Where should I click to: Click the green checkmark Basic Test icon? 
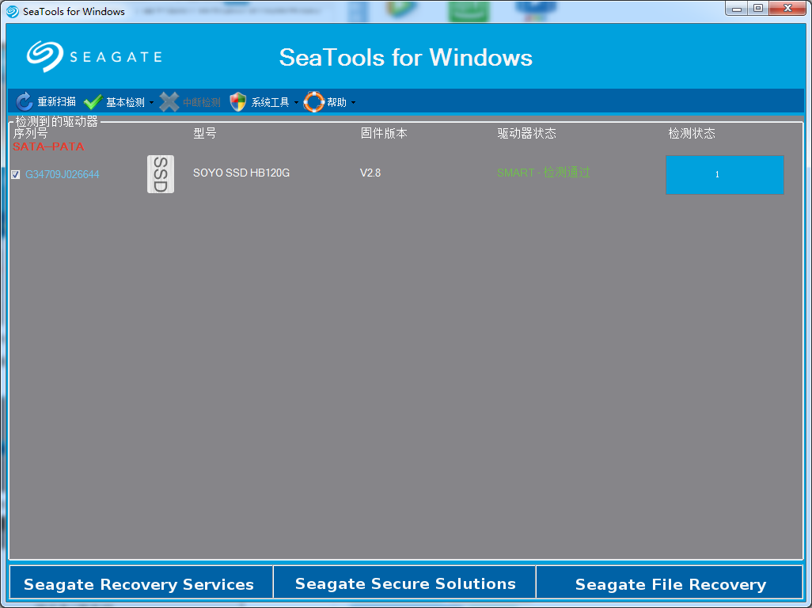tap(93, 101)
